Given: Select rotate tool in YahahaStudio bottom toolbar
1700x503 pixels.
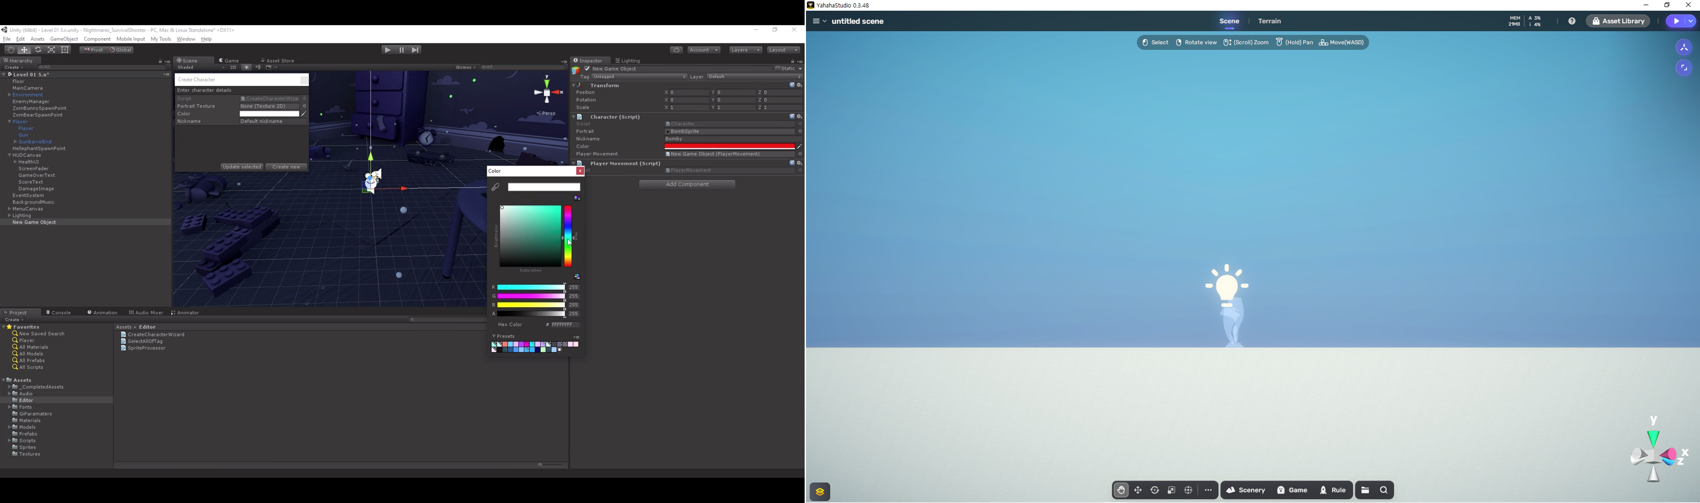Looking at the screenshot, I should point(1155,490).
